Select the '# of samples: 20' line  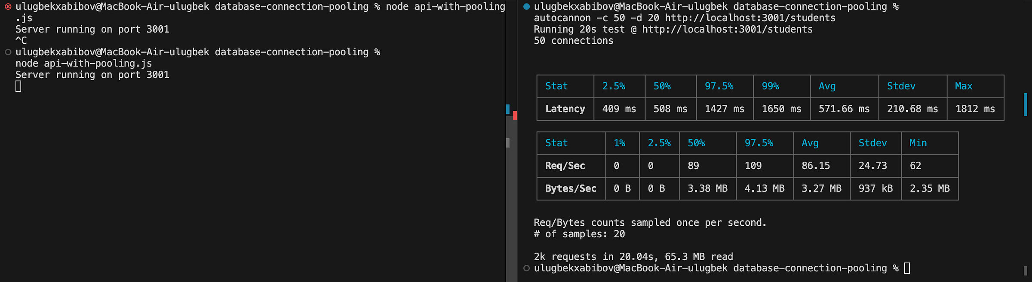(579, 234)
